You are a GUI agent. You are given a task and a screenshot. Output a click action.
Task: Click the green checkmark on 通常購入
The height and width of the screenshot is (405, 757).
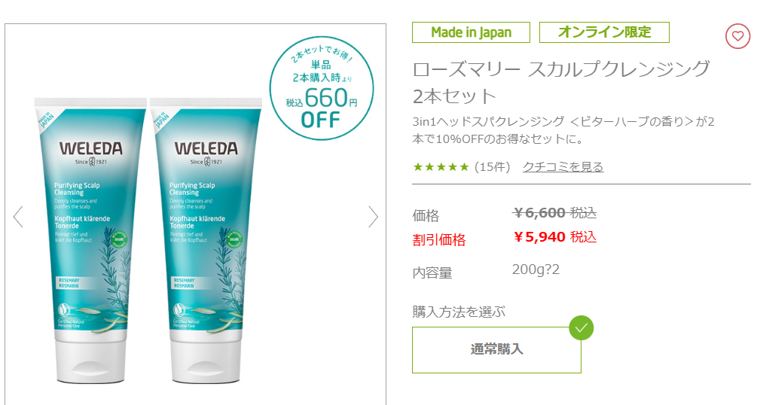click(x=581, y=328)
